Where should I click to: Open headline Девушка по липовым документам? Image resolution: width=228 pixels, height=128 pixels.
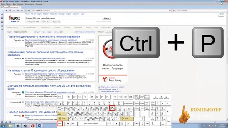[x=50, y=87]
